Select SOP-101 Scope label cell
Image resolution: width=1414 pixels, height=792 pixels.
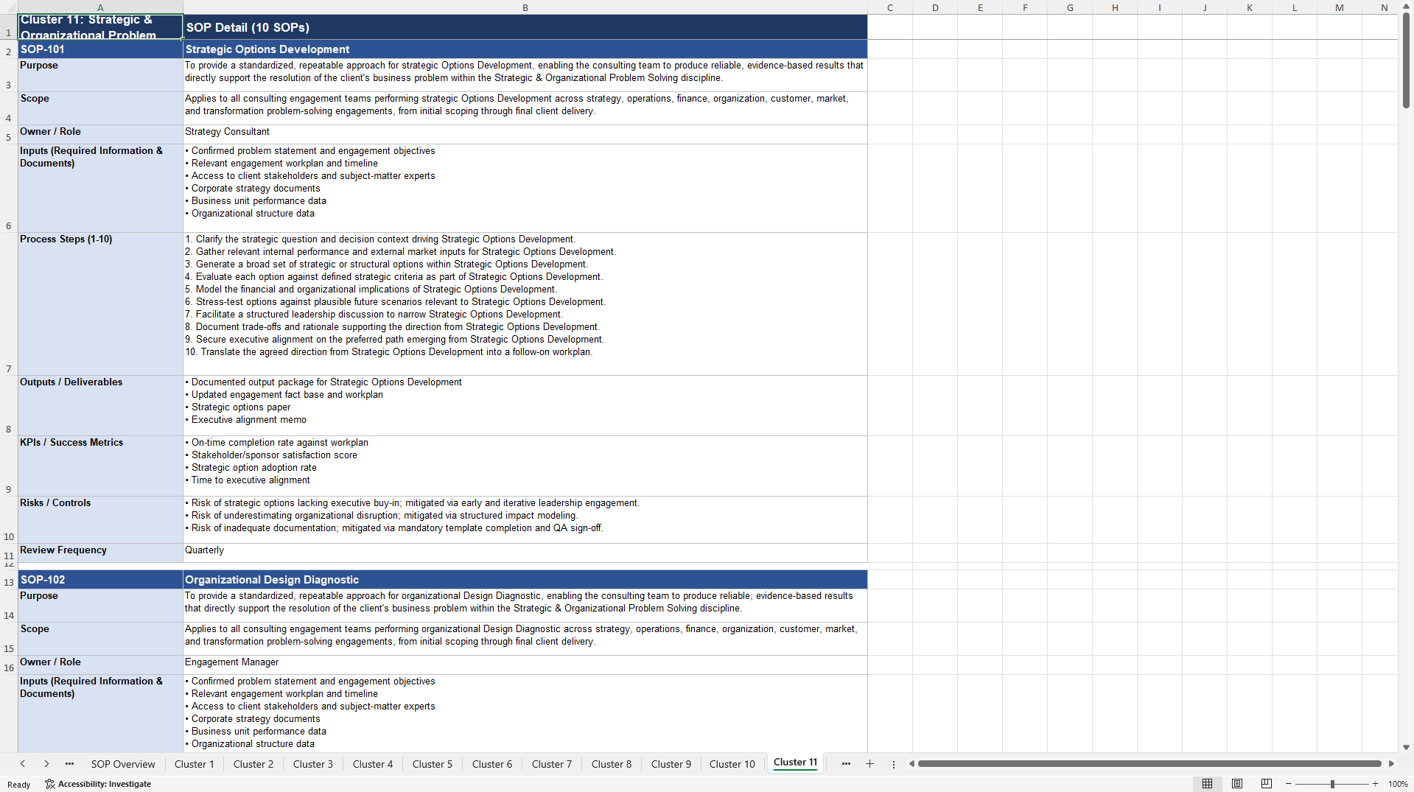pyautogui.click(x=100, y=108)
